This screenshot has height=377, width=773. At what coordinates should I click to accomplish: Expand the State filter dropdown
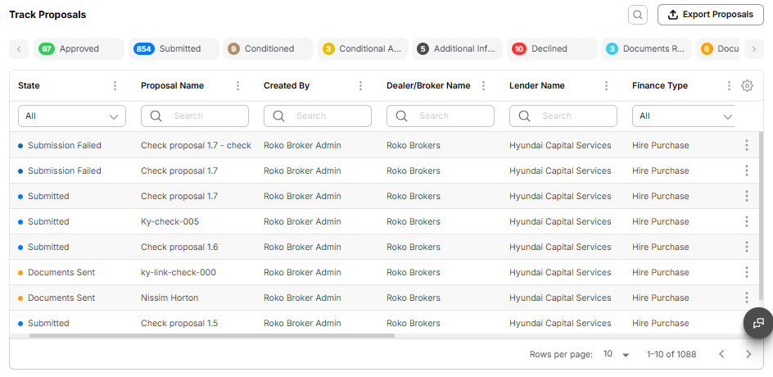coord(72,116)
